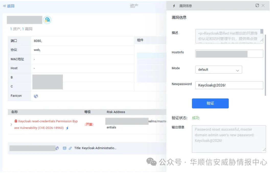276x173 pixels.
Task: Click the 成功 verification status text
Action: tap(195, 118)
